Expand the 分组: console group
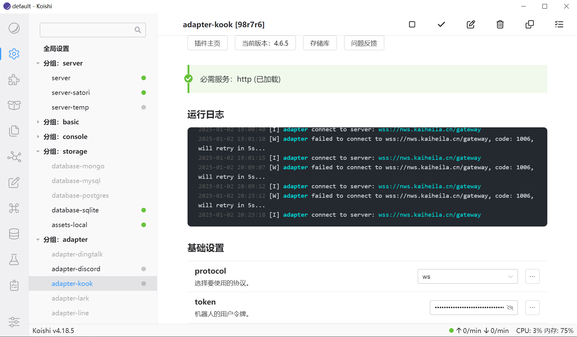 (x=38, y=137)
